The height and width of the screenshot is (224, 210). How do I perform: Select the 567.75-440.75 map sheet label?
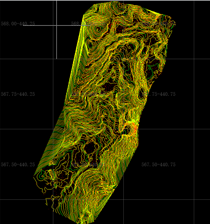158,94
